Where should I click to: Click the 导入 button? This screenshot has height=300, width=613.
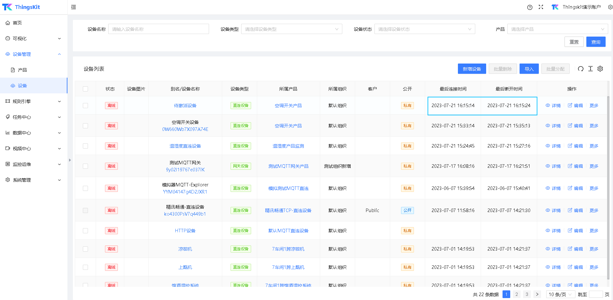click(529, 69)
